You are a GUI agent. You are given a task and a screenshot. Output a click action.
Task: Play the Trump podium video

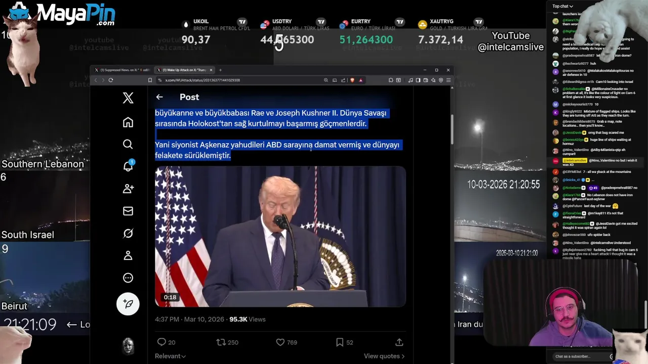280,237
